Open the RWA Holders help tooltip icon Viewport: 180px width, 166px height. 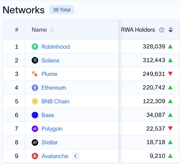(162, 30)
